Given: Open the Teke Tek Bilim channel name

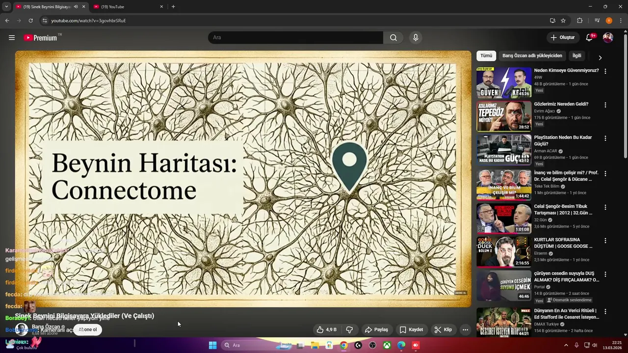Looking at the screenshot, I should [547, 186].
